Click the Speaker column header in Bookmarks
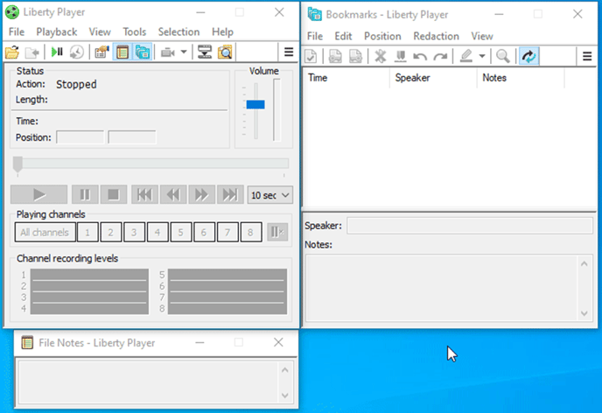Image resolution: width=602 pixels, height=413 pixels. (433, 78)
